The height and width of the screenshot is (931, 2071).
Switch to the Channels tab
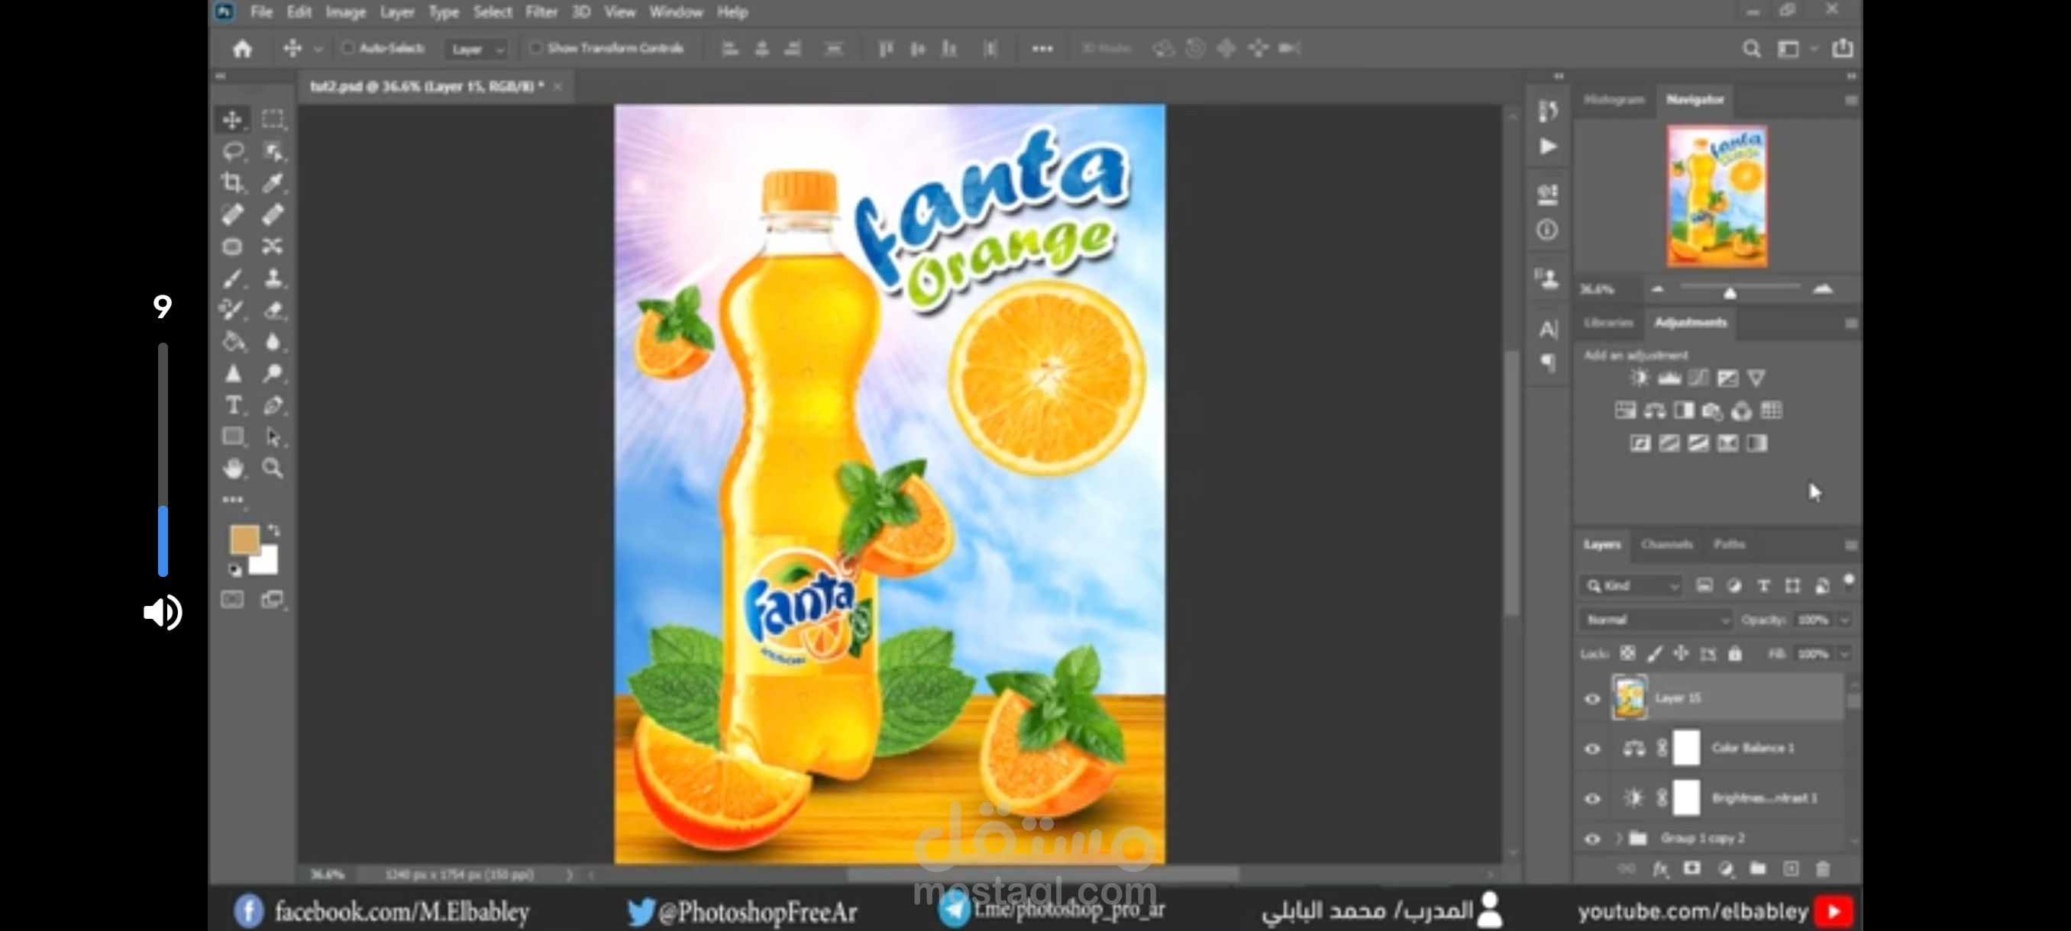click(x=1666, y=545)
